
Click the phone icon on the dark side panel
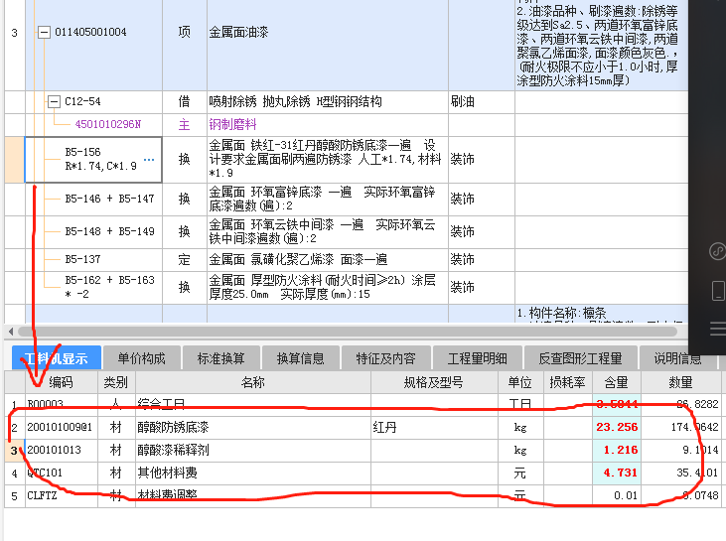pyautogui.click(x=718, y=292)
